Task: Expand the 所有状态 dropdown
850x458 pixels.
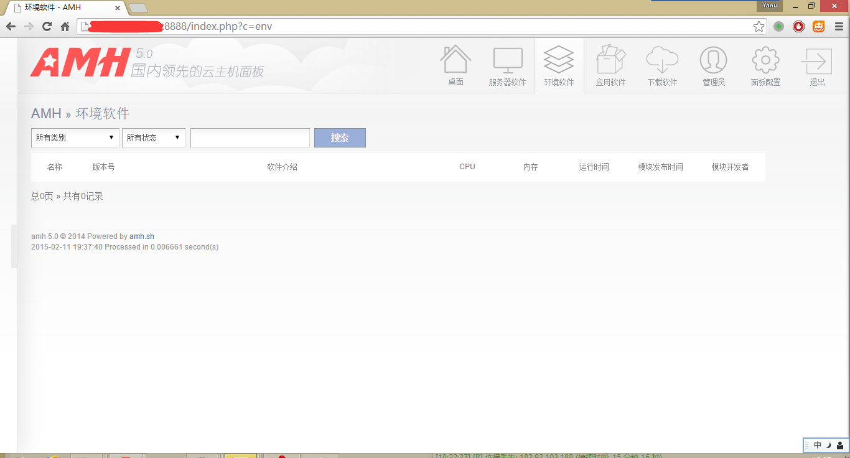Action: tap(153, 138)
